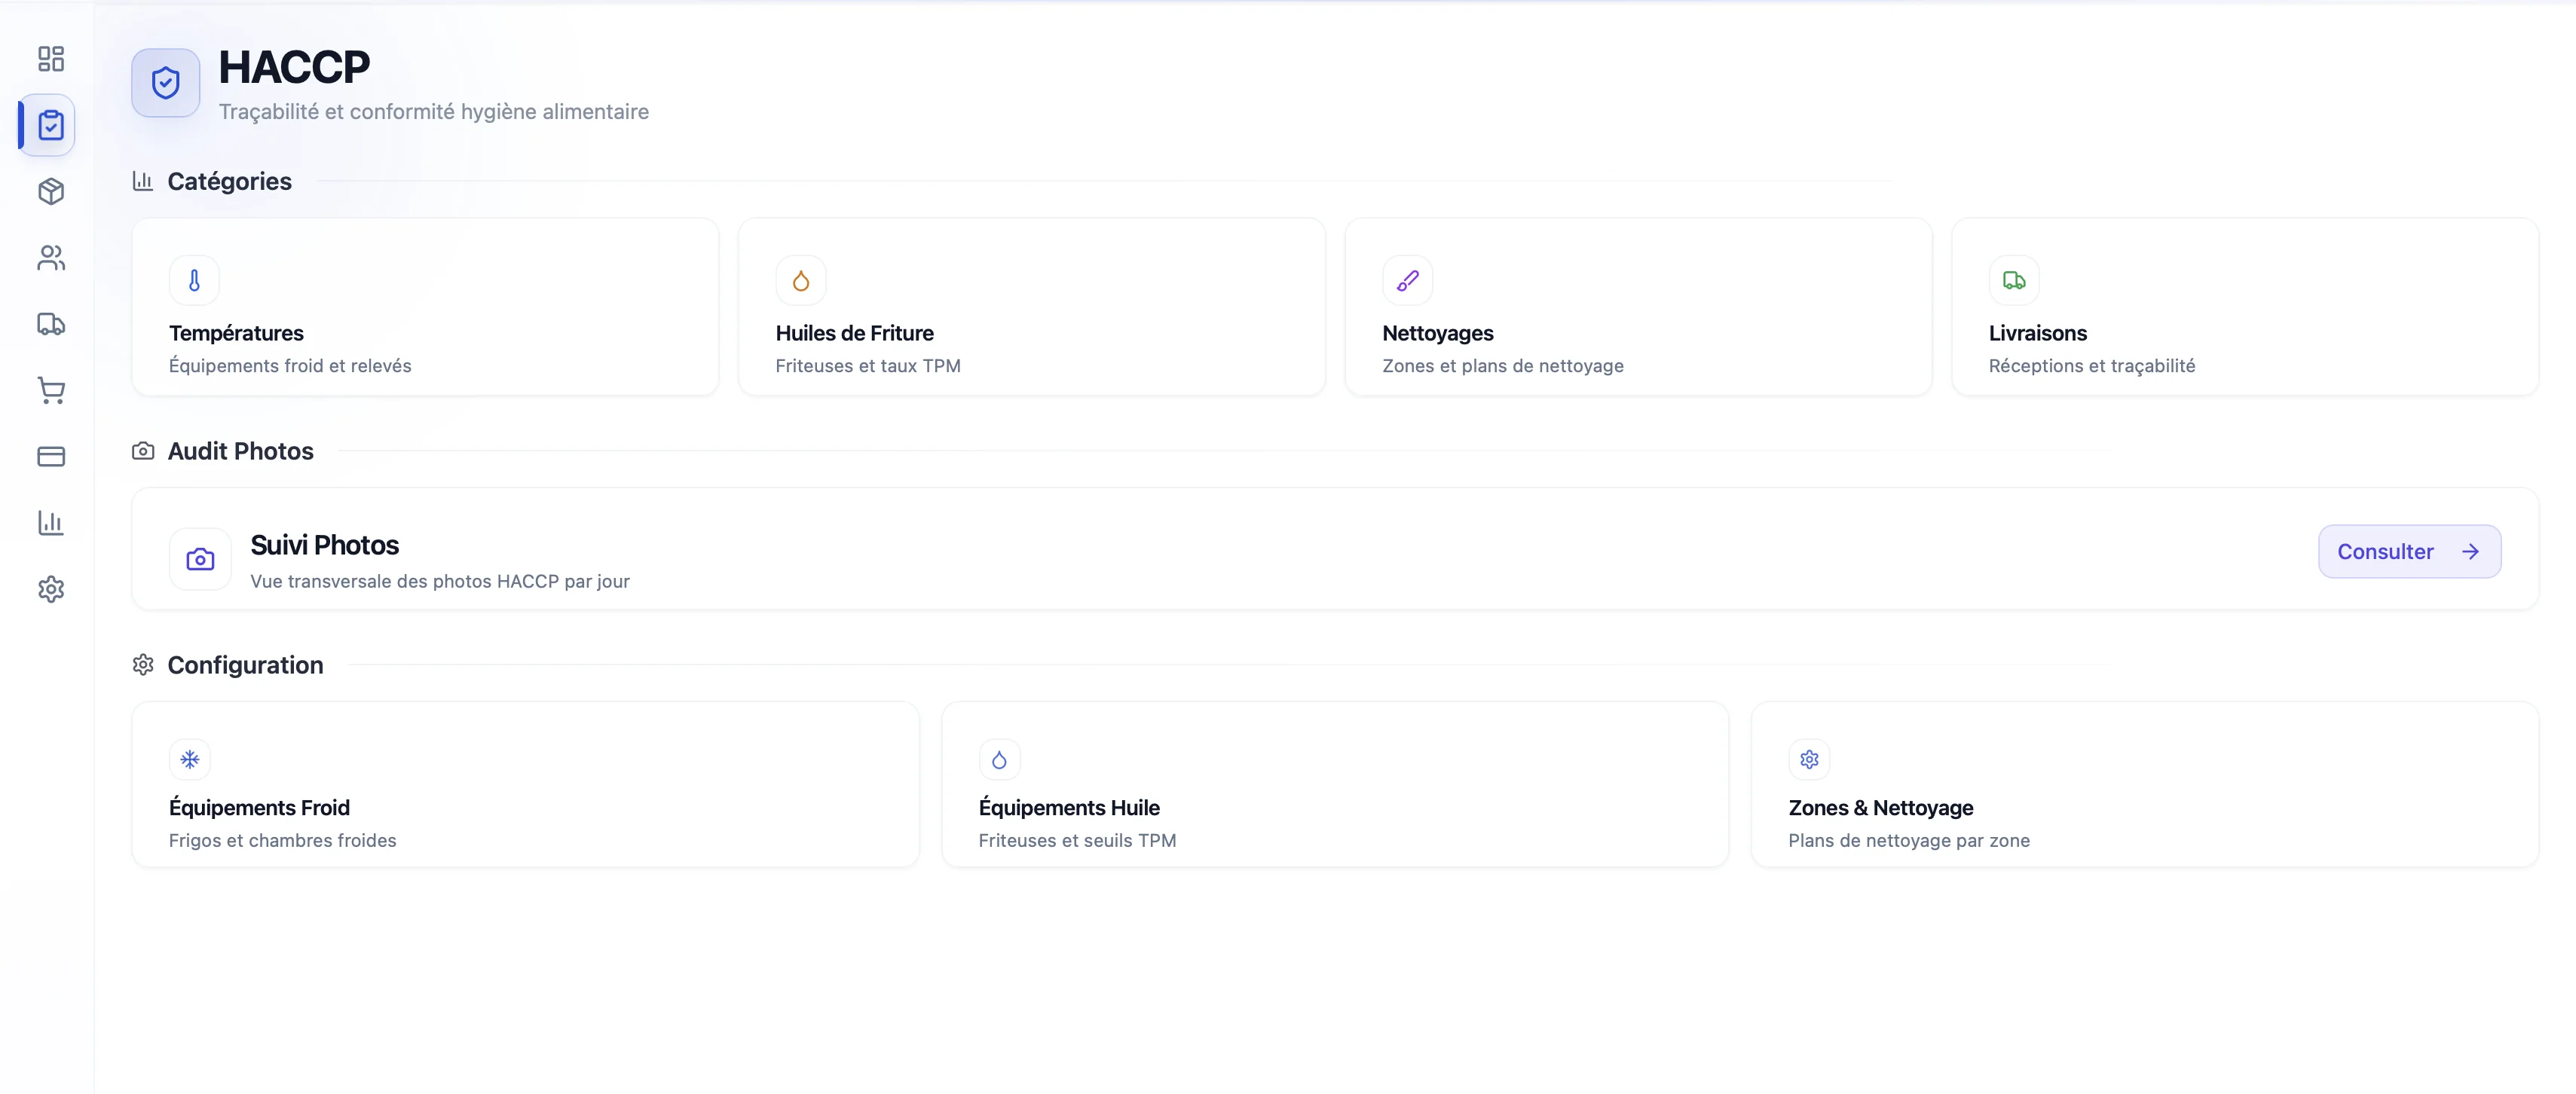The height and width of the screenshot is (1094, 2576).
Task: Open the credit card payments sidebar icon
Action: tap(51, 456)
